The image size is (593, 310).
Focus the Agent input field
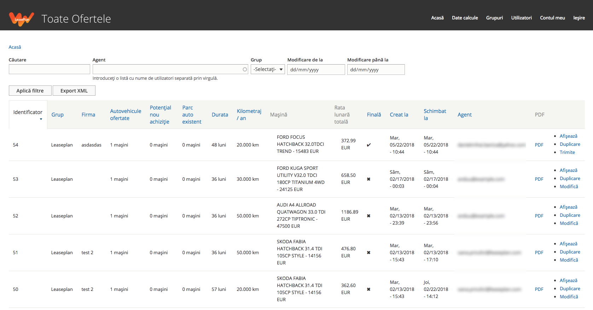point(170,69)
